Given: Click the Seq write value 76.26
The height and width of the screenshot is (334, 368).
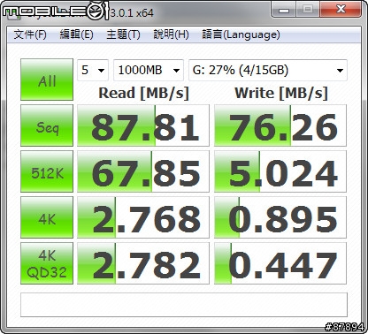Looking at the screenshot, I should pos(280,125).
